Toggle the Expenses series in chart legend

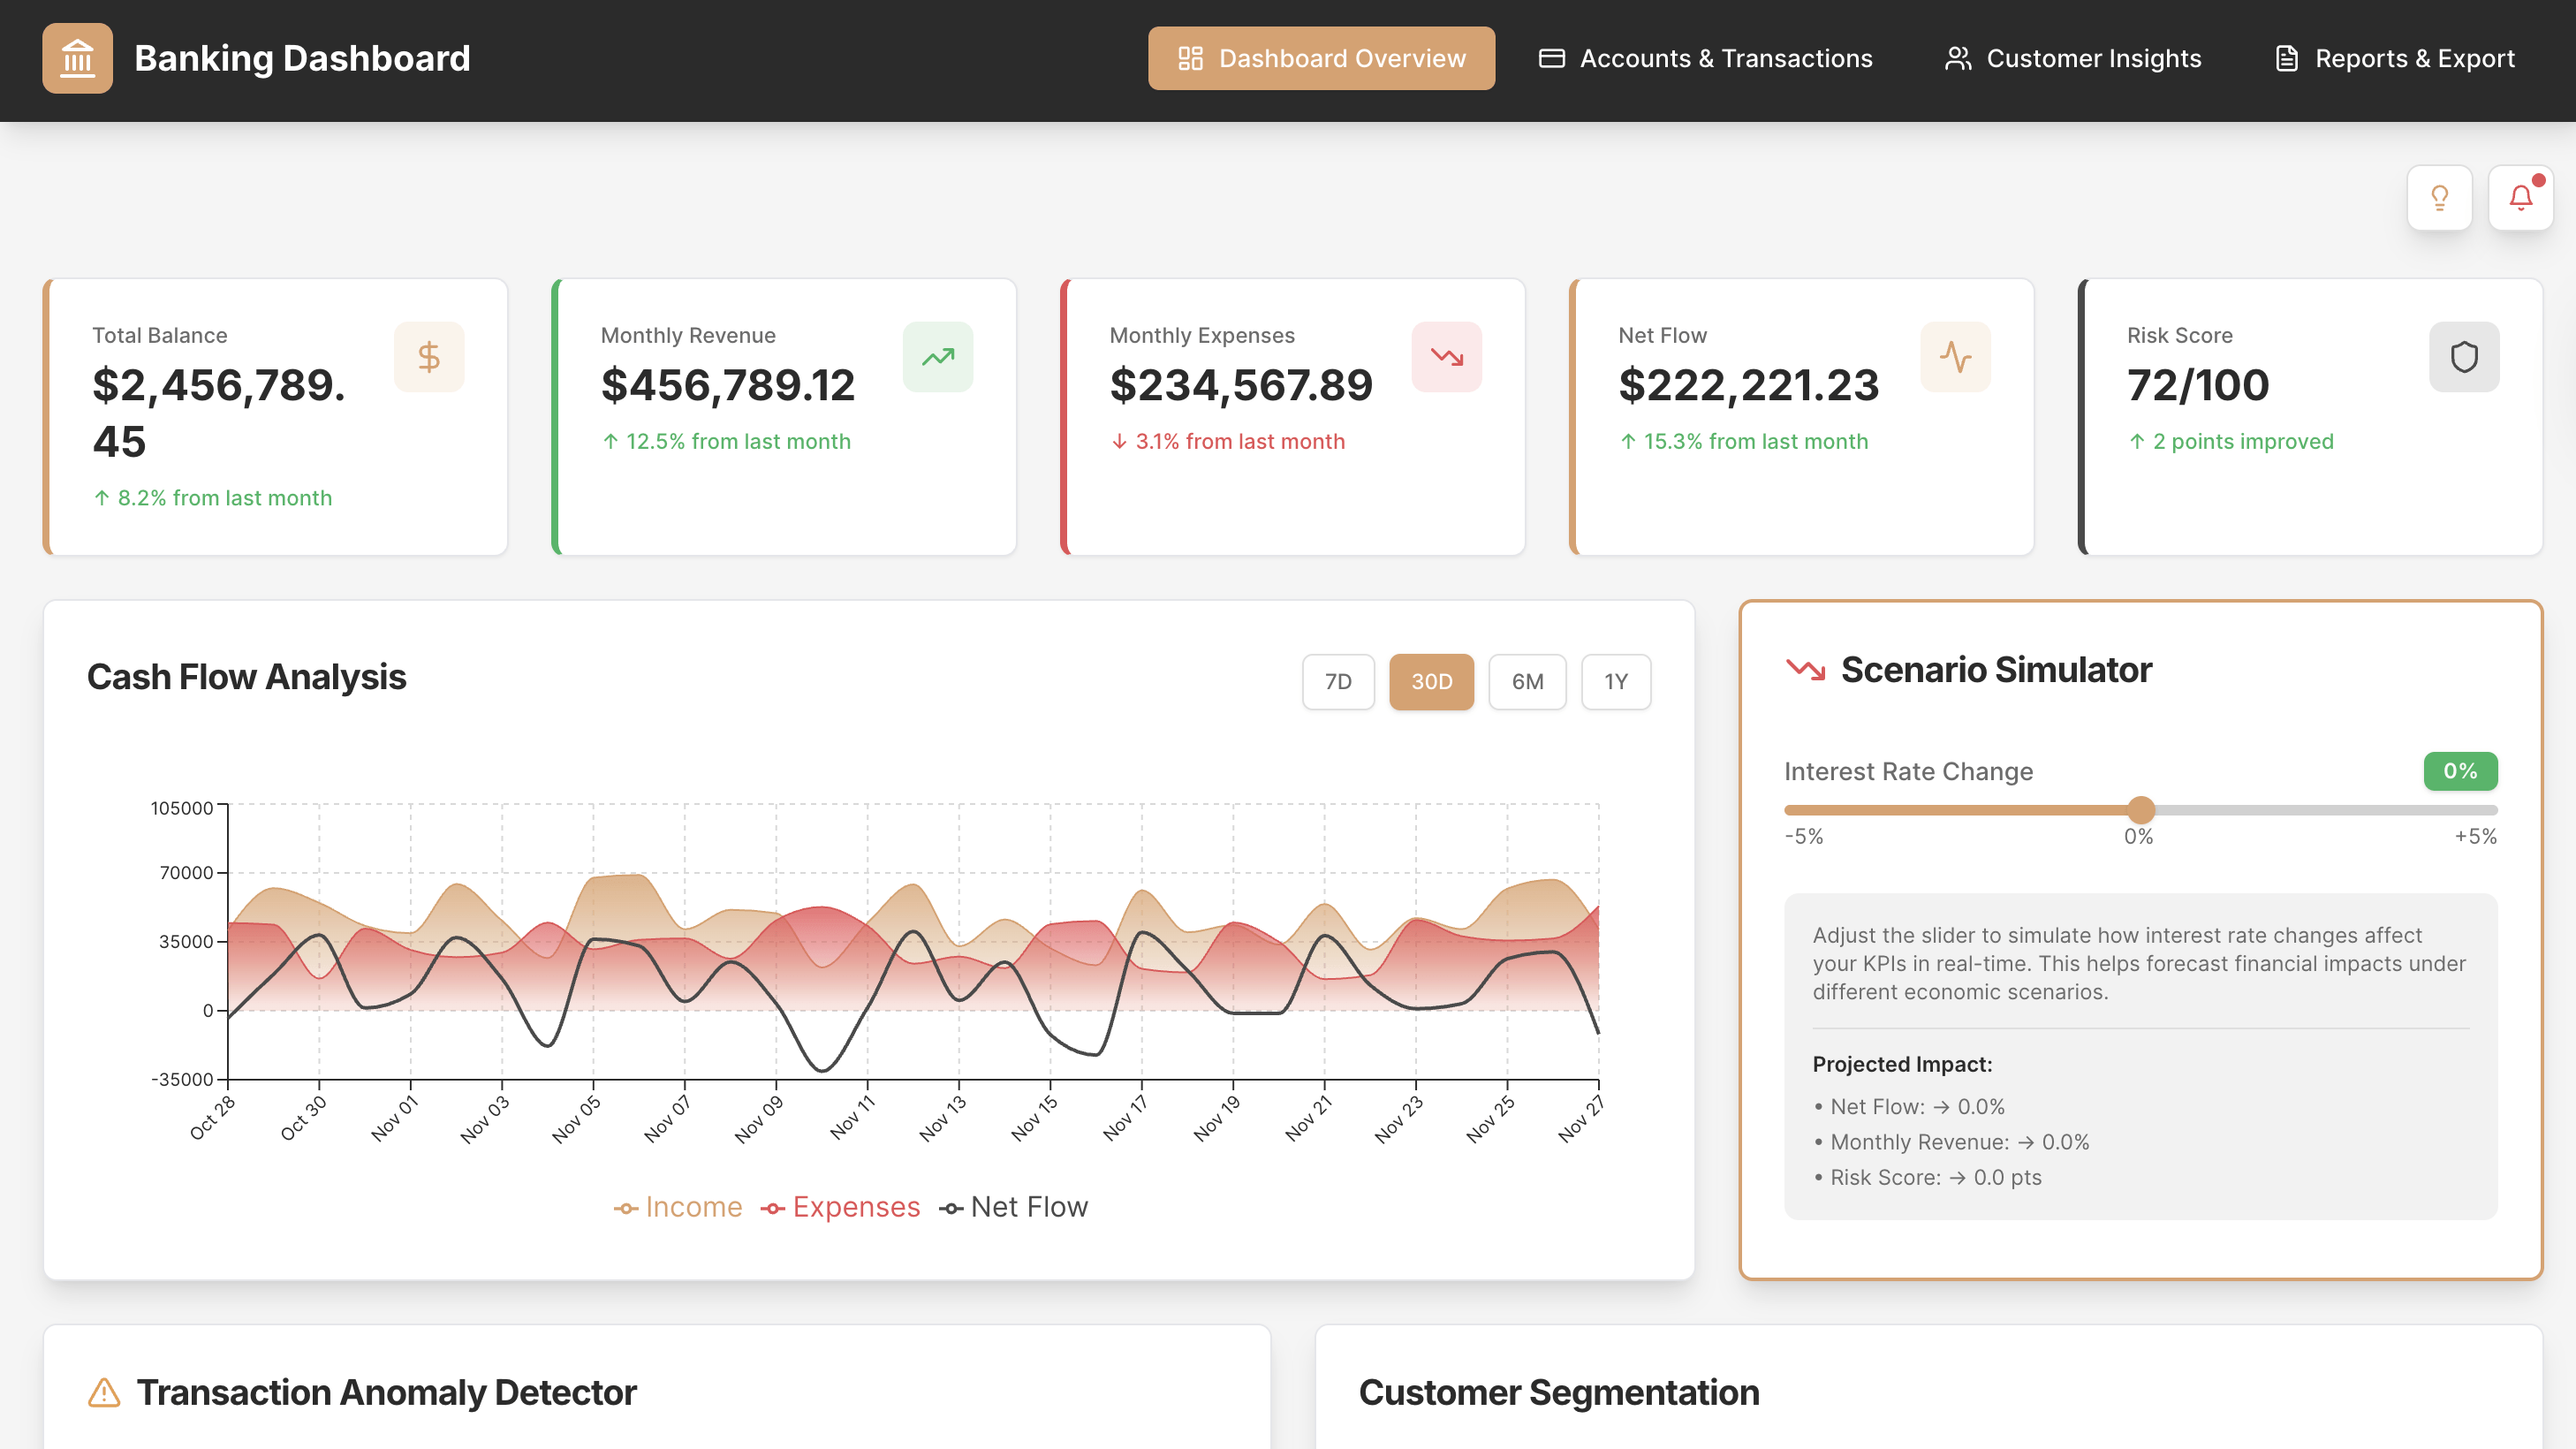point(841,1207)
